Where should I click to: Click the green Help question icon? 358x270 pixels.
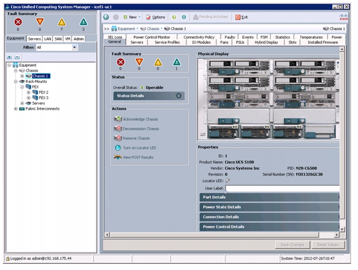click(x=174, y=17)
